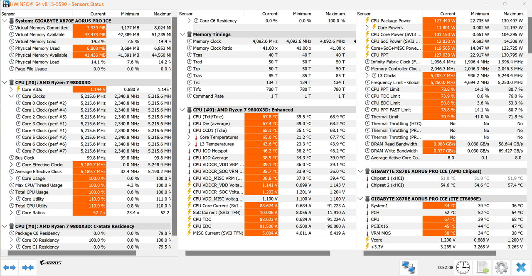
Task: Select Average Active Core Count row
Action: click(x=442, y=158)
